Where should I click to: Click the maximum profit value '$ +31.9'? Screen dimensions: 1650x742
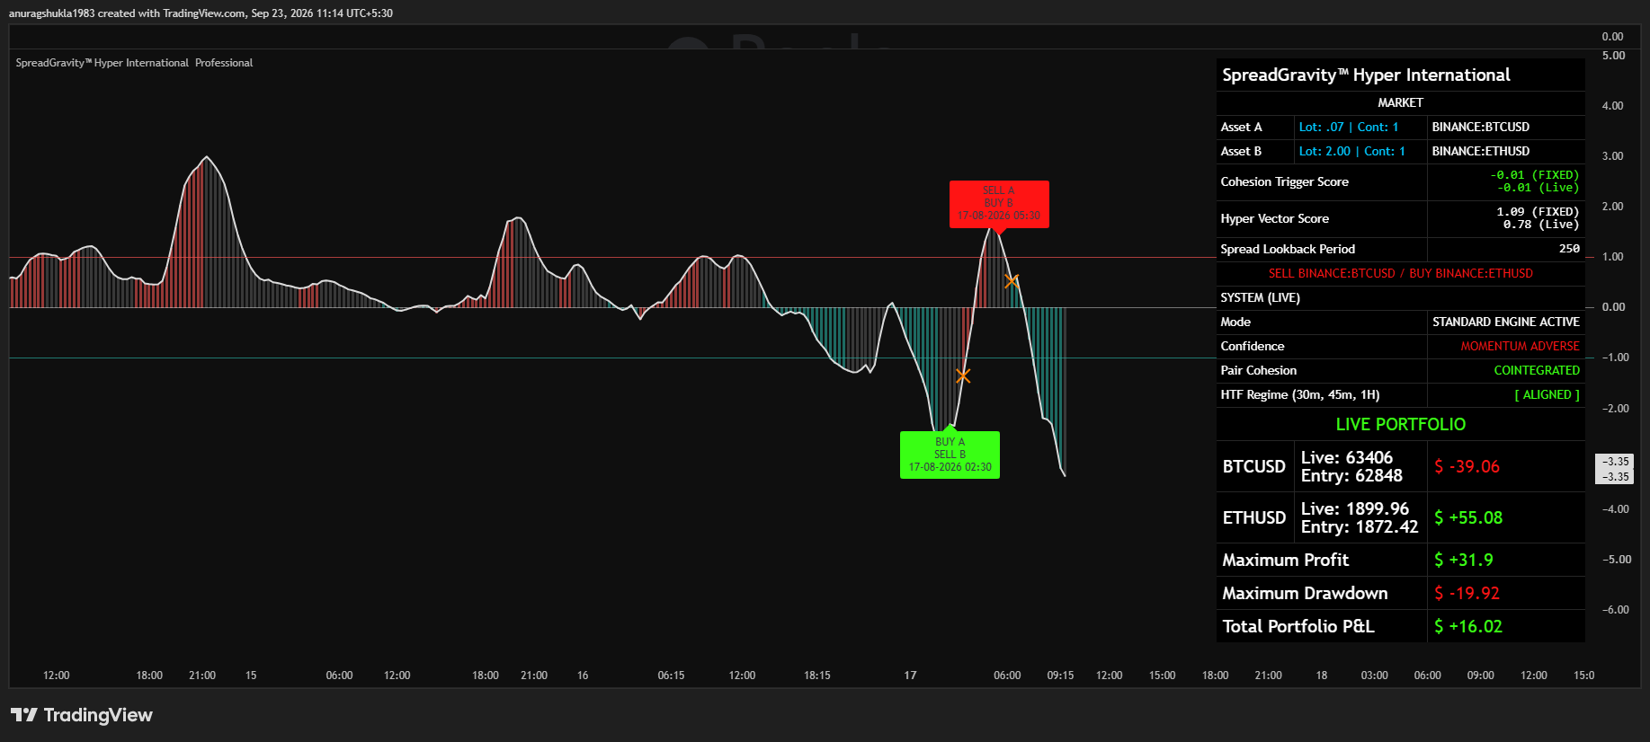[x=1463, y=561]
